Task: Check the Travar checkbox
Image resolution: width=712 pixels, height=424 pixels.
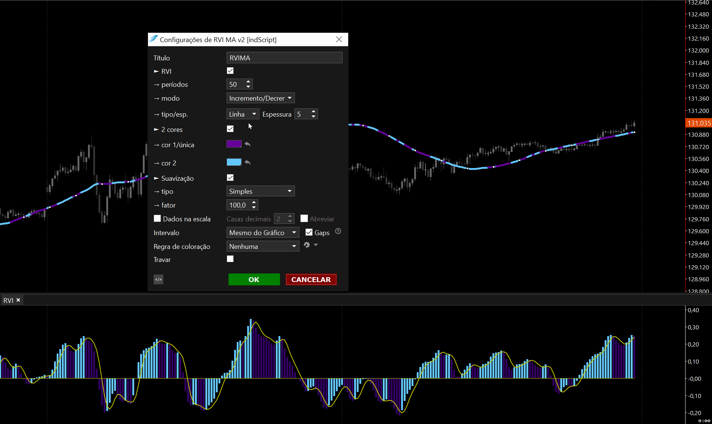Action: tap(230, 259)
